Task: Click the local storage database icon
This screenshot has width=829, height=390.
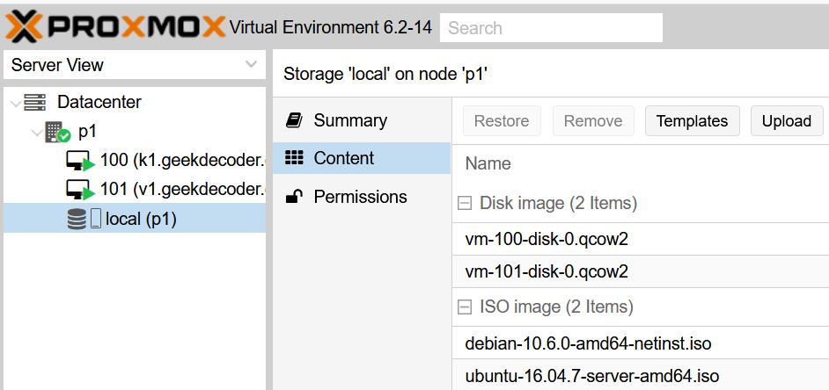Action: tap(77, 220)
